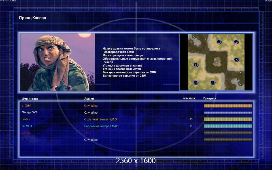Click the 'Прогресс' column header
Screen dimensions: 272x170
[x=210, y=98]
